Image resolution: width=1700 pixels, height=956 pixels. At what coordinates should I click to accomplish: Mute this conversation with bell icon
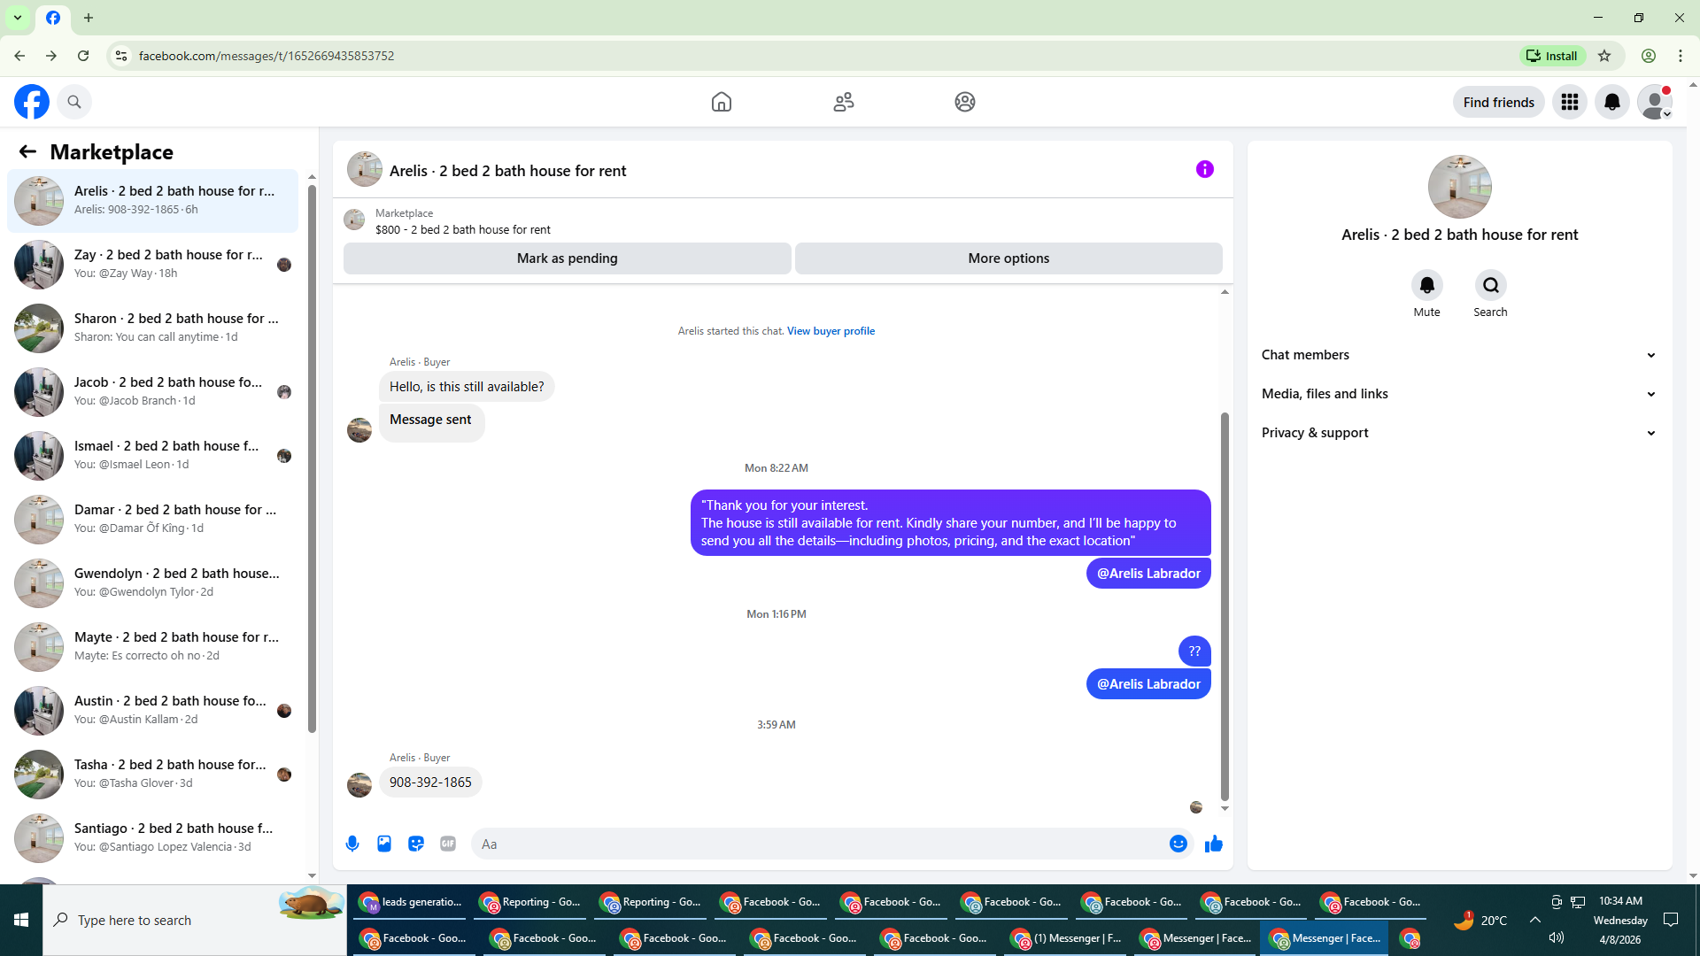(x=1426, y=285)
